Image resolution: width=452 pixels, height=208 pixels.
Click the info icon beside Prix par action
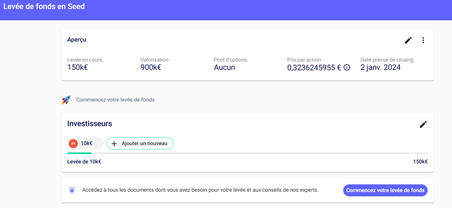tap(347, 68)
